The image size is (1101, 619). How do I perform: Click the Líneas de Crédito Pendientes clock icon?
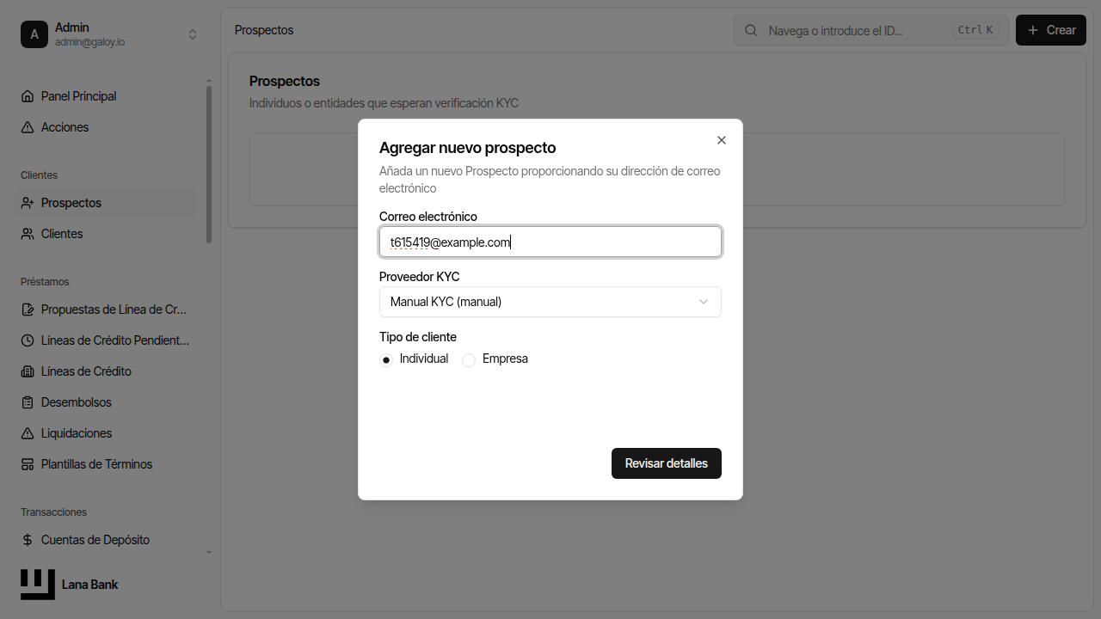[x=28, y=340]
